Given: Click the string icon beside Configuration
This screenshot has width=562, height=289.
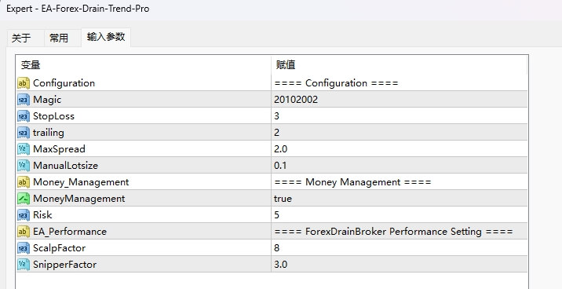Looking at the screenshot, I should click(24, 83).
